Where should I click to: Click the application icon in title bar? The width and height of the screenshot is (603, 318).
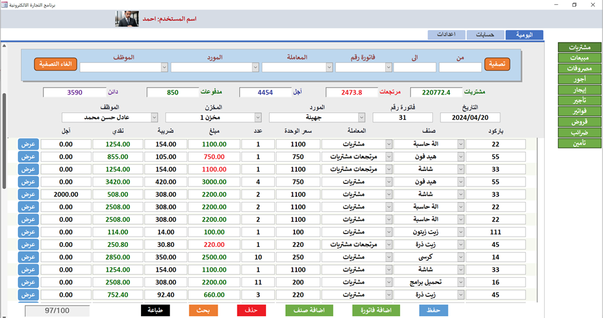click(x=4, y=4)
